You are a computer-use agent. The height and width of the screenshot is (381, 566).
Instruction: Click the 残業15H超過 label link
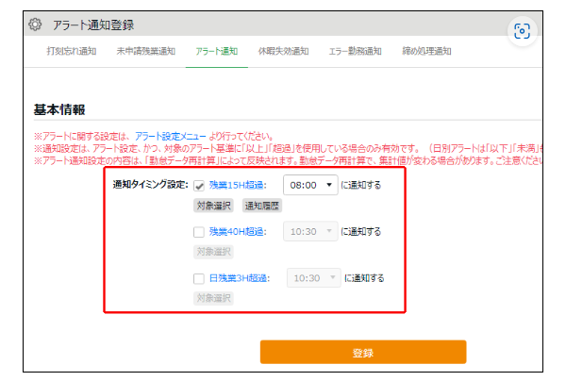click(x=237, y=186)
